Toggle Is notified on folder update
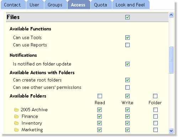The width and height of the screenshot is (178, 137). click(x=127, y=64)
